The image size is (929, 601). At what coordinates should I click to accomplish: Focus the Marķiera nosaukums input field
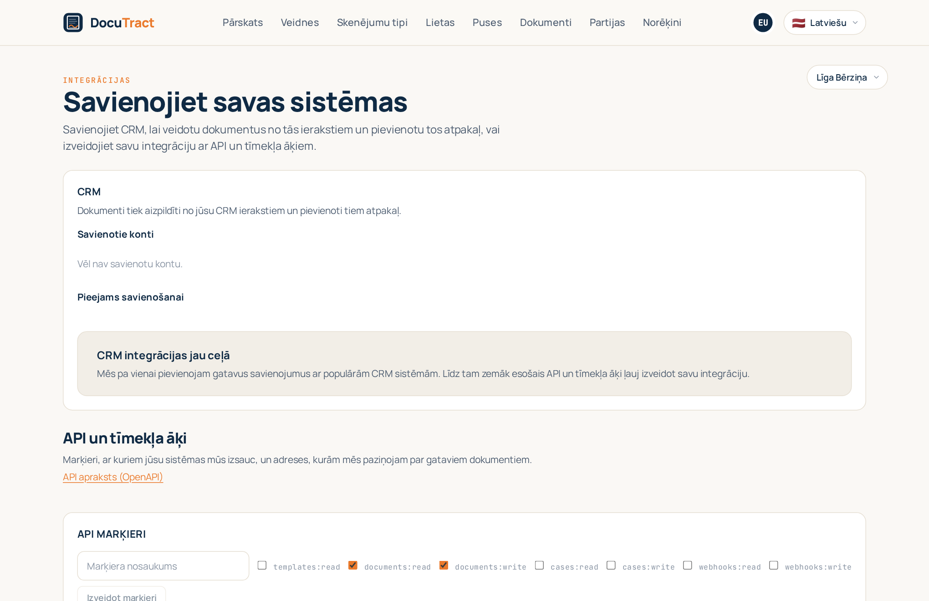point(163,566)
